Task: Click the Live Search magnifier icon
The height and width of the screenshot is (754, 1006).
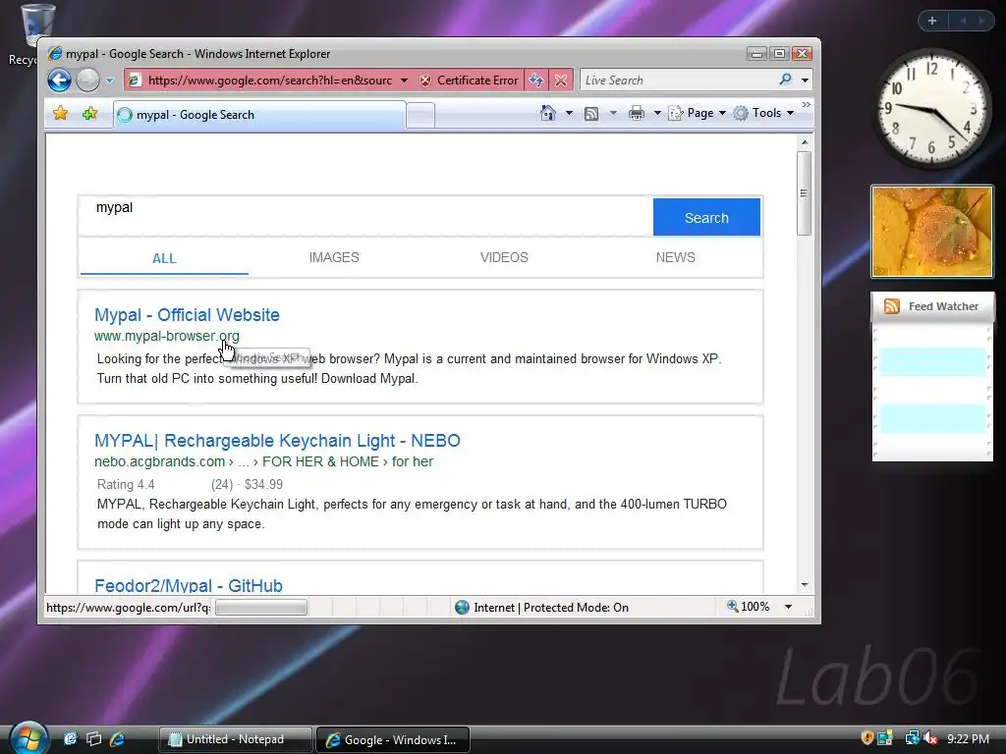Action: pyautogui.click(x=785, y=80)
